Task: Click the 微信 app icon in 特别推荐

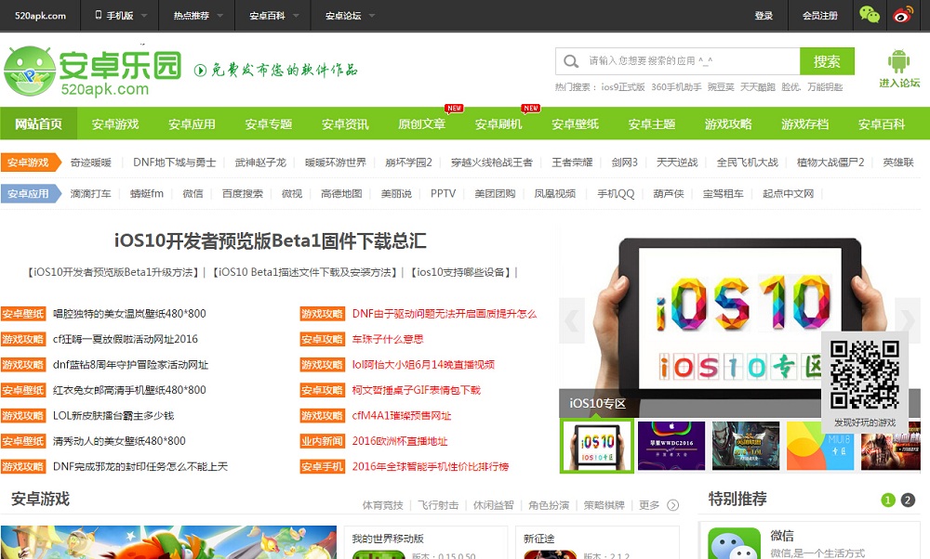Action: (735, 543)
